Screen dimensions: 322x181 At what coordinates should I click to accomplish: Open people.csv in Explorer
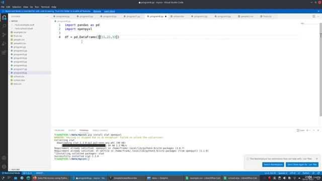pyautogui.click(x=19, y=40)
